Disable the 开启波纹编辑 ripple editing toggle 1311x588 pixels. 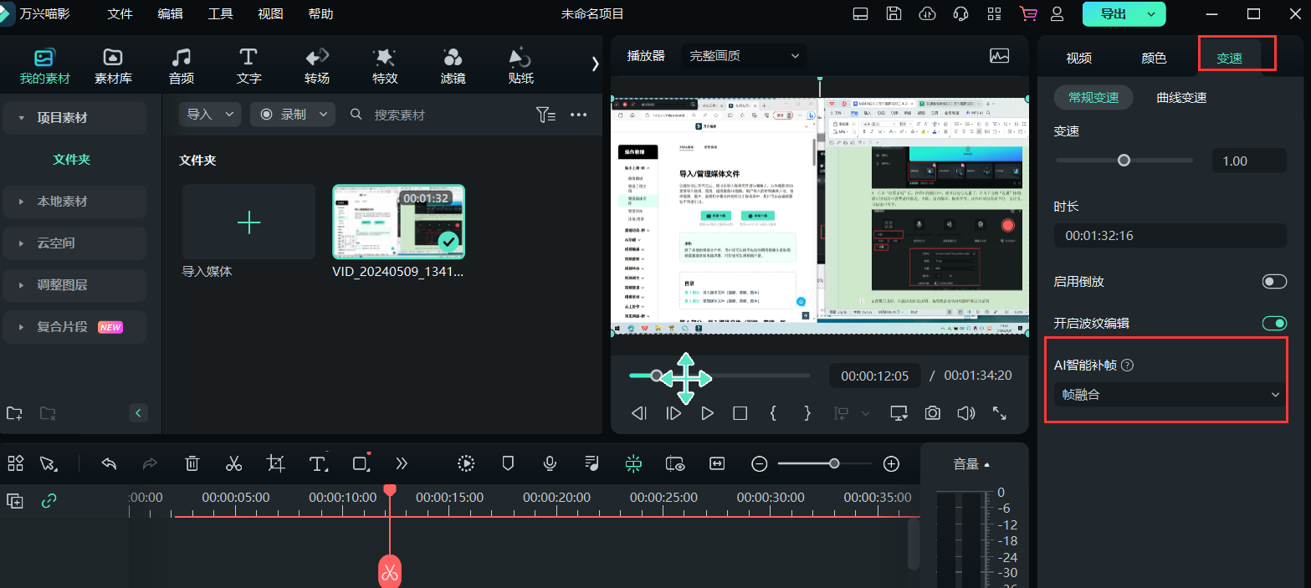[x=1273, y=322]
